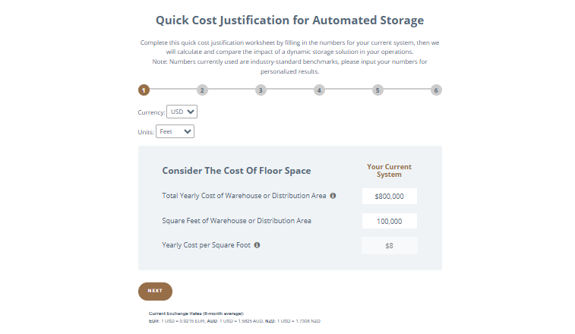Go to step 1 circle
This screenshot has width=575, height=334.
coord(144,90)
